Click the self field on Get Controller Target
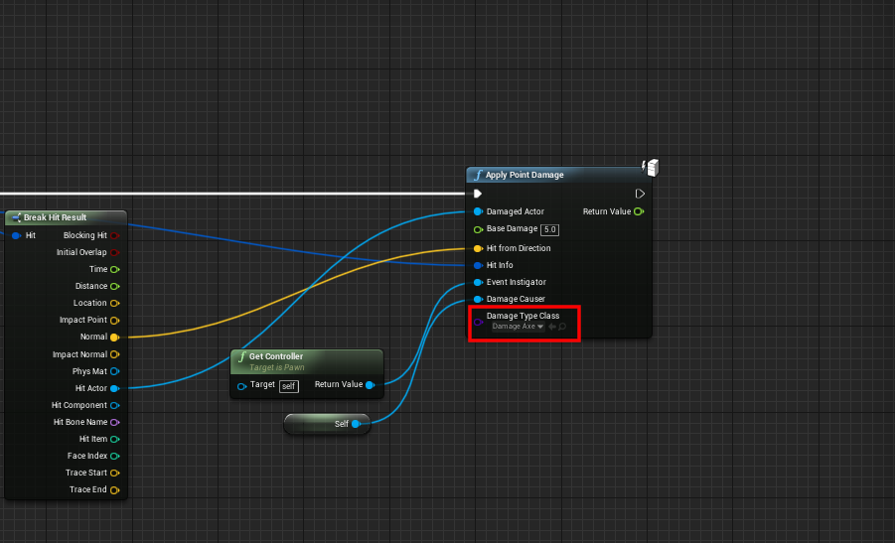 pos(289,386)
